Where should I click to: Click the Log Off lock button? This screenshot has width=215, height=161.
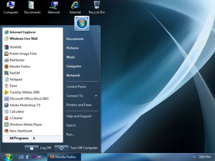31,148
